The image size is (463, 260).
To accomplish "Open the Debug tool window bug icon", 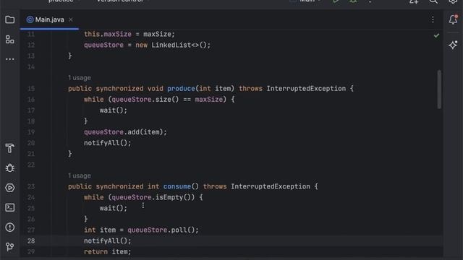I will click(x=9, y=168).
